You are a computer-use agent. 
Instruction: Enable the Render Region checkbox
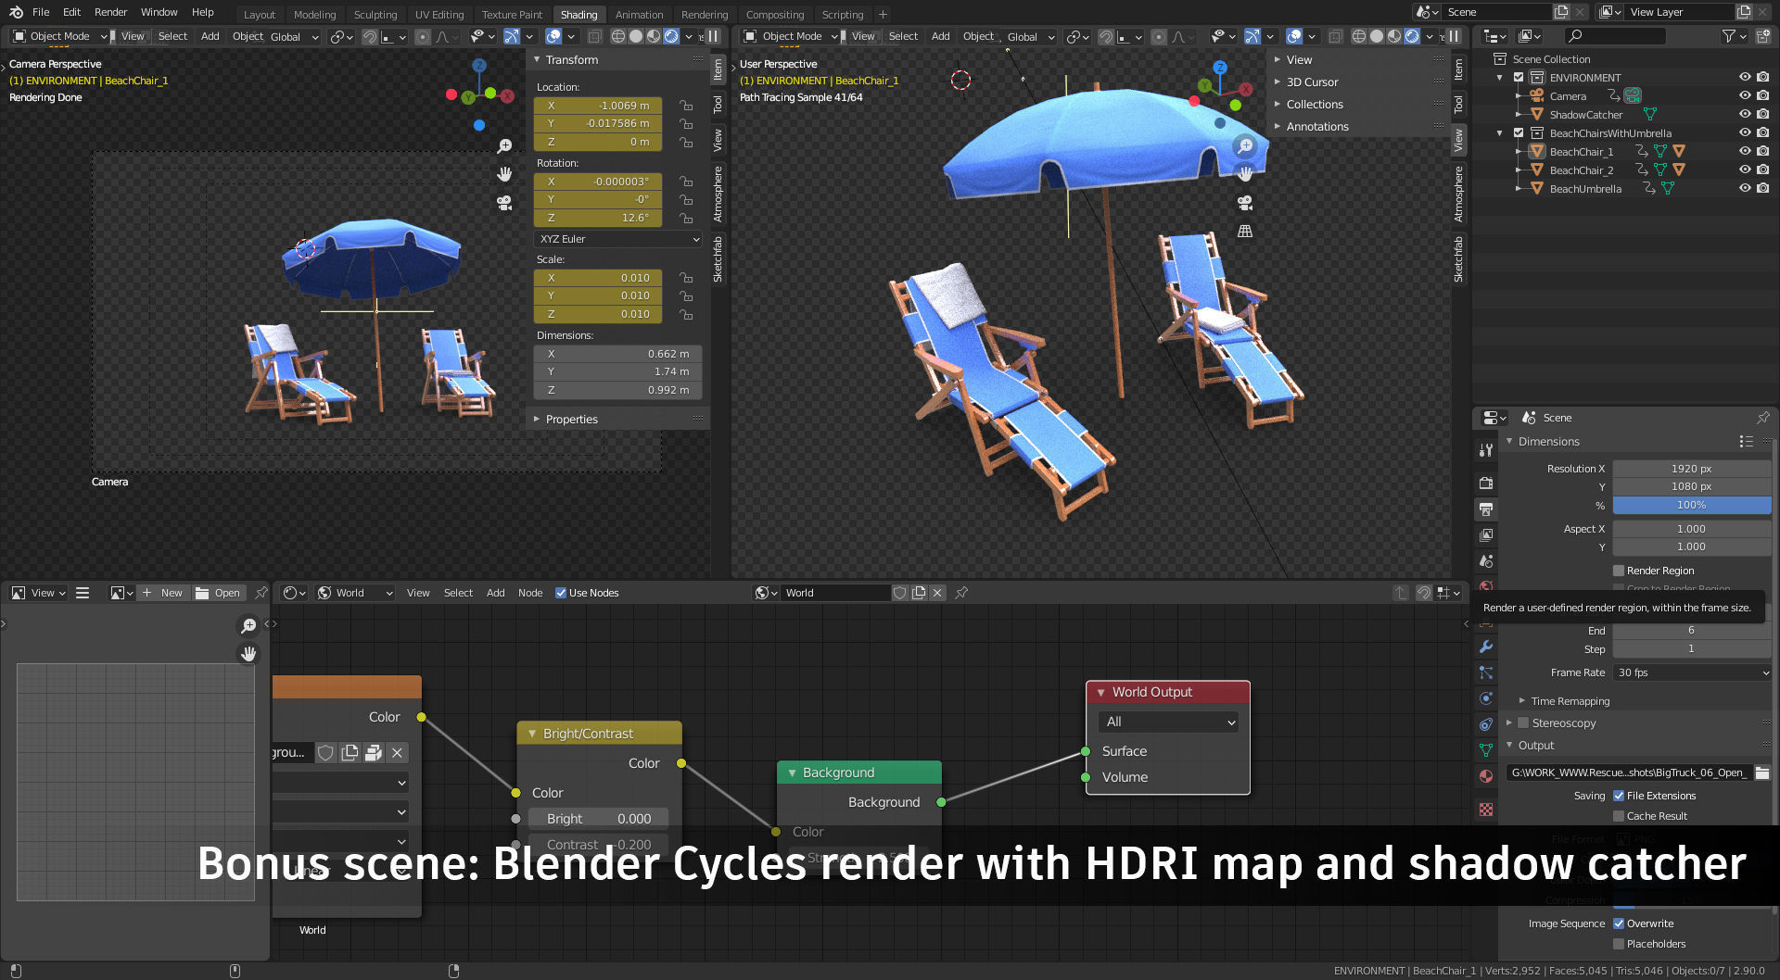point(1619,571)
